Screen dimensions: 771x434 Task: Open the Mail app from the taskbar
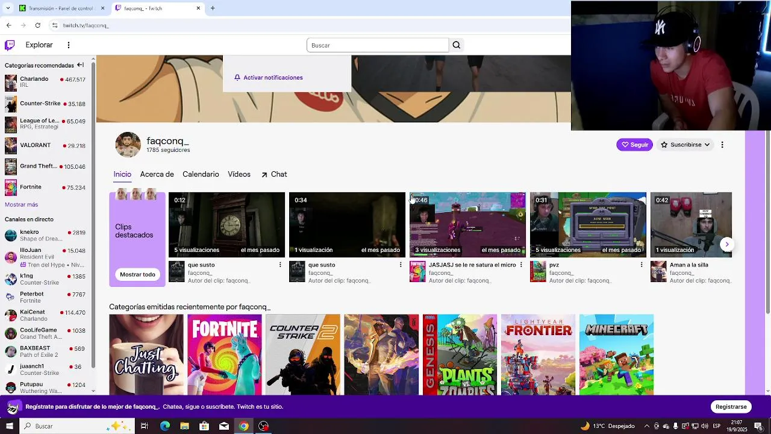point(224,426)
